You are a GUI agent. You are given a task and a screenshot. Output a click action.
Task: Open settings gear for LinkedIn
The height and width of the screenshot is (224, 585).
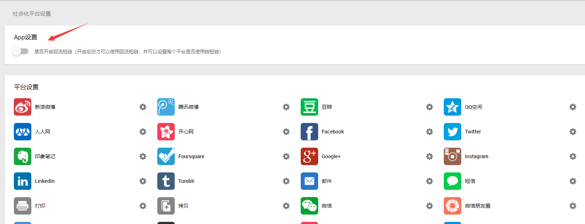tap(143, 181)
